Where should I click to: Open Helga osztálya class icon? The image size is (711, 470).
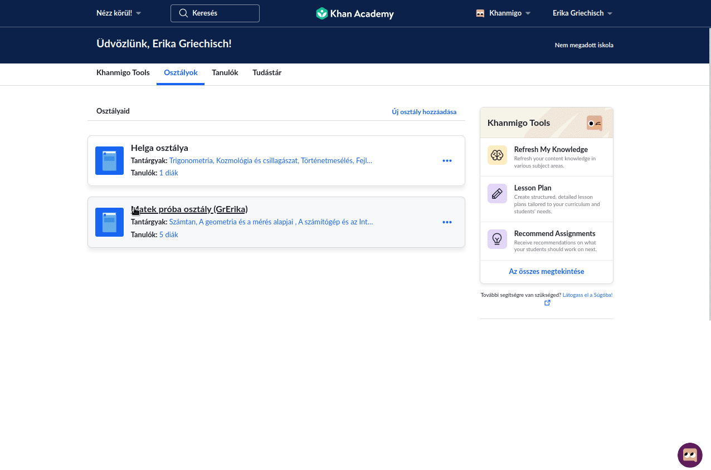coord(109,160)
